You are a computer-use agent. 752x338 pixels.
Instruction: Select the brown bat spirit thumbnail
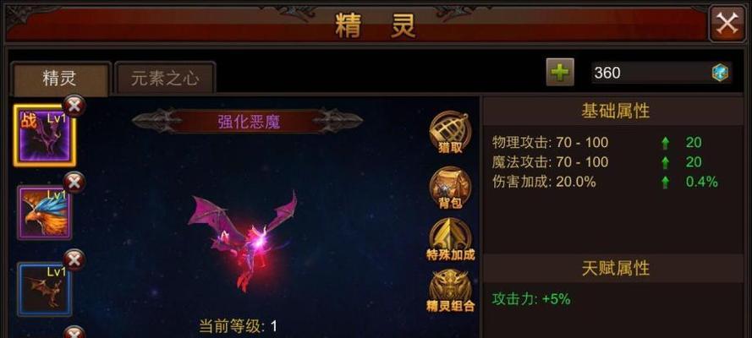click(x=45, y=289)
